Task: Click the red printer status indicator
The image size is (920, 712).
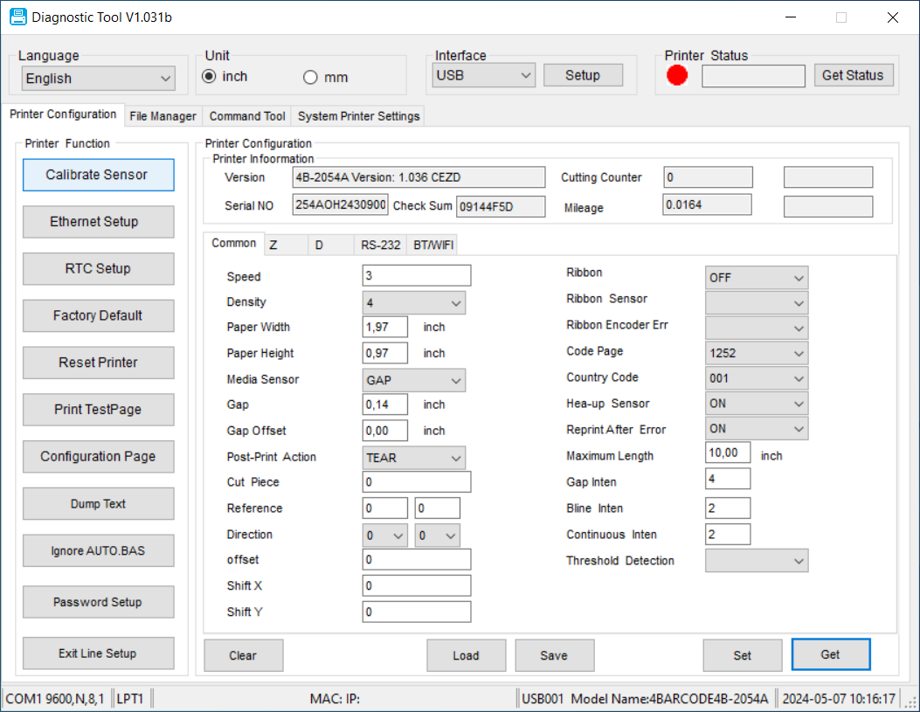Action: [677, 76]
